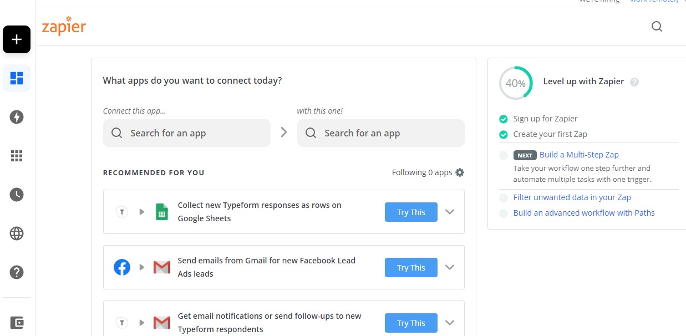Click unchecked circle beside Filter unwanted data

tap(504, 197)
